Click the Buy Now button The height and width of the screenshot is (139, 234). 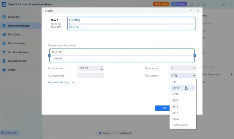(161, 4)
